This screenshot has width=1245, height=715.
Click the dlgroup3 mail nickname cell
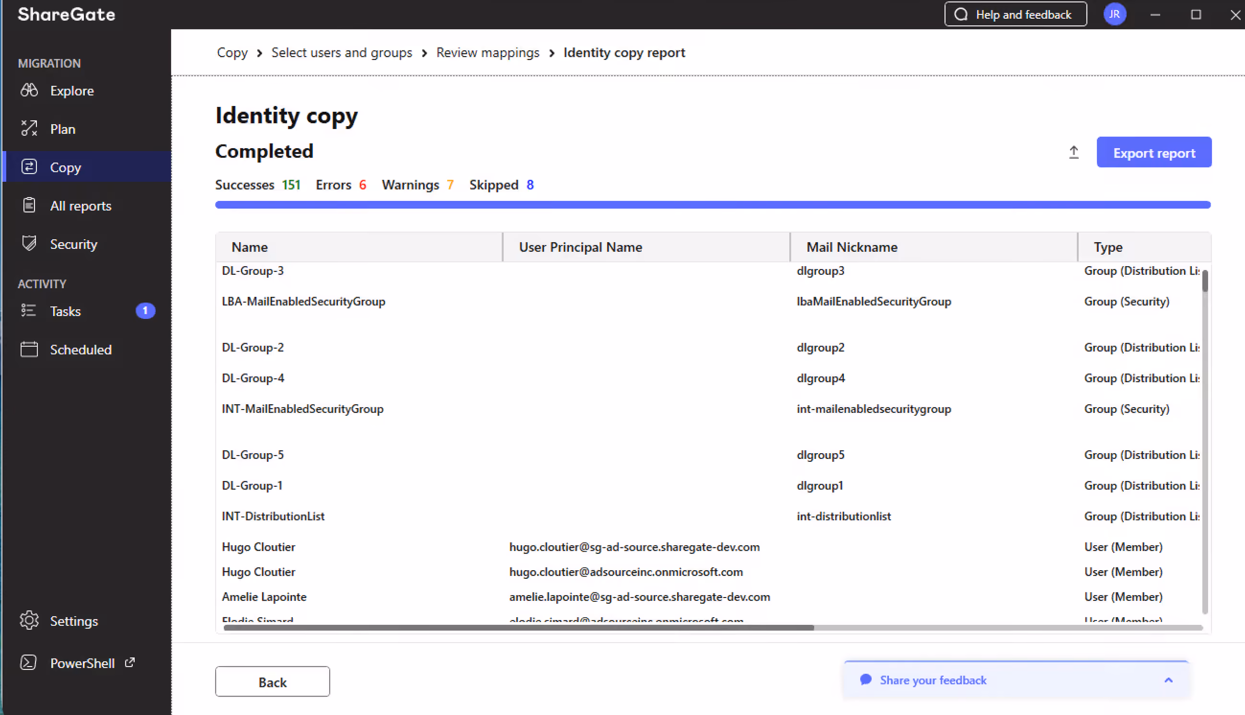(820, 270)
